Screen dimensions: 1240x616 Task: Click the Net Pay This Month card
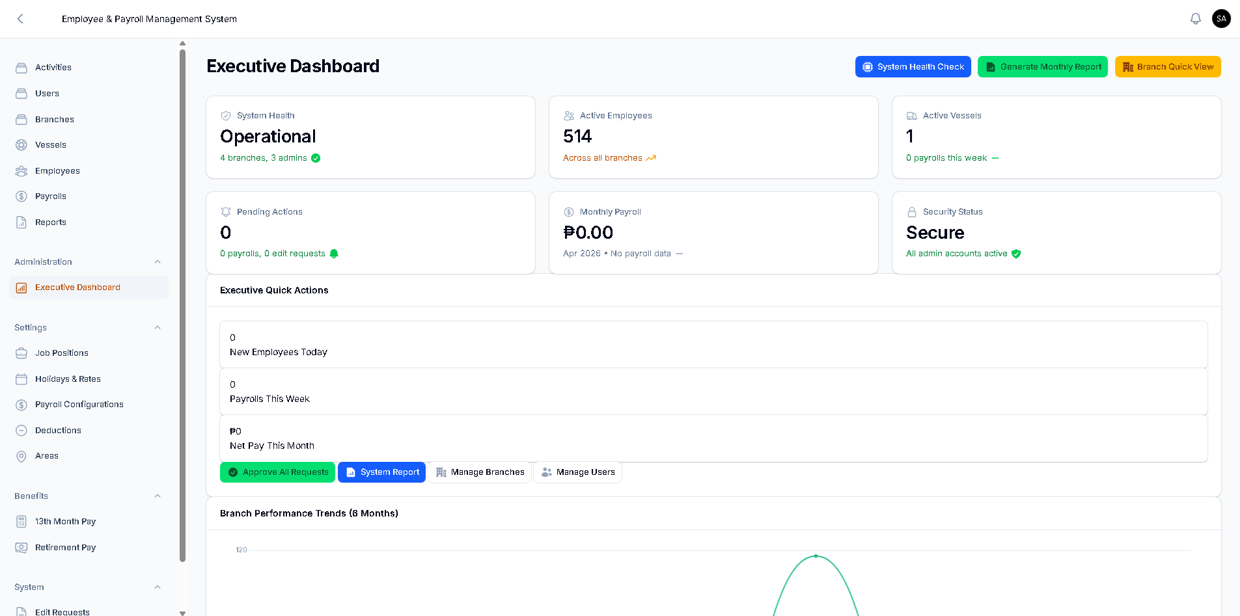click(713, 438)
